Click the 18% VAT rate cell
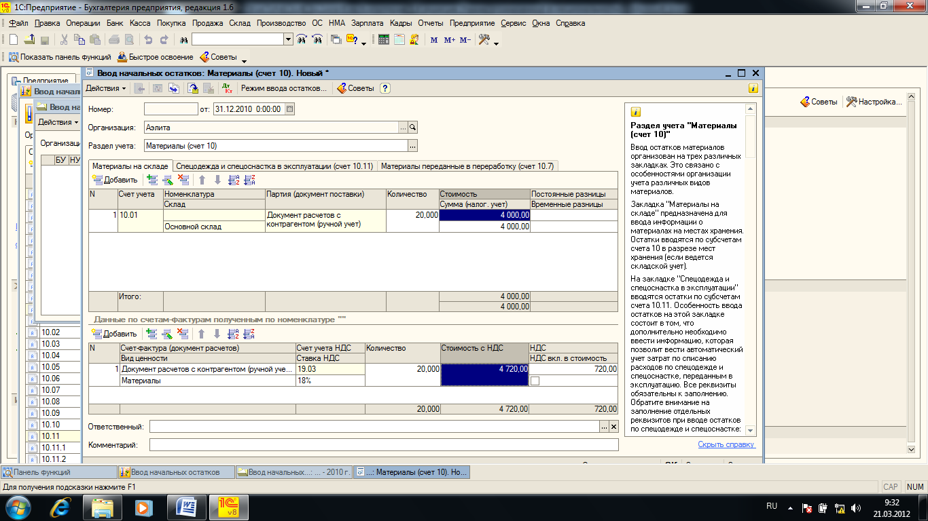Image resolution: width=928 pixels, height=521 pixels. pyautogui.click(x=330, y=381)
